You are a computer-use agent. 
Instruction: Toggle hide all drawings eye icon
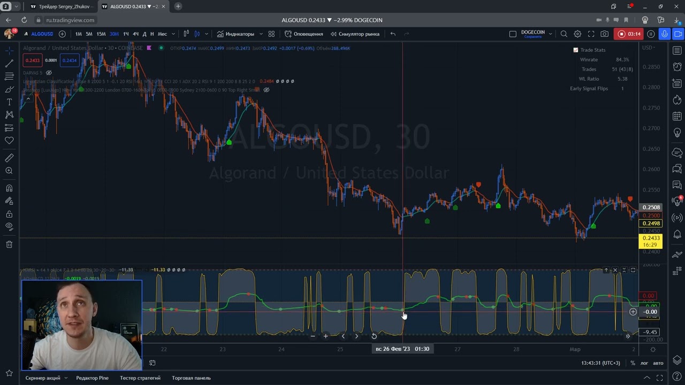pyautogui.click(x=9, y=227)
